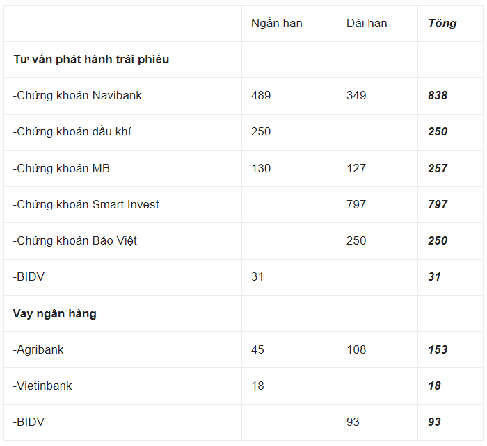Select the "Chứng khoán MB" row label

61,168
